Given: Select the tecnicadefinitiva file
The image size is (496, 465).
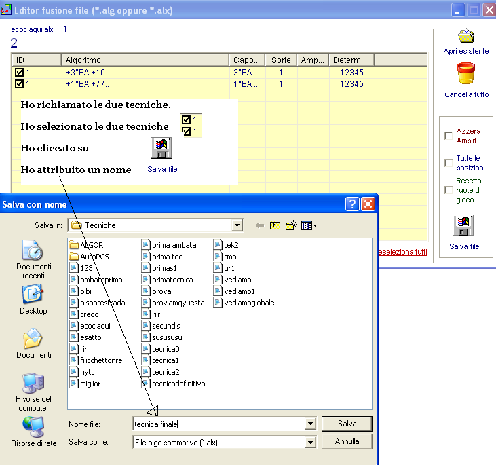Looking at the screenshot, I should click(x=178, y=384).
